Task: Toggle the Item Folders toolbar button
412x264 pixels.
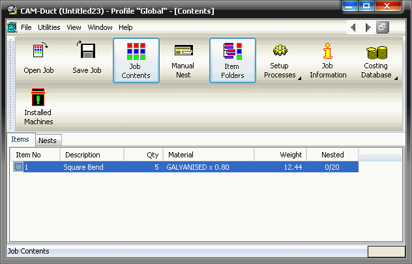Action: click(x=233, y=60)
